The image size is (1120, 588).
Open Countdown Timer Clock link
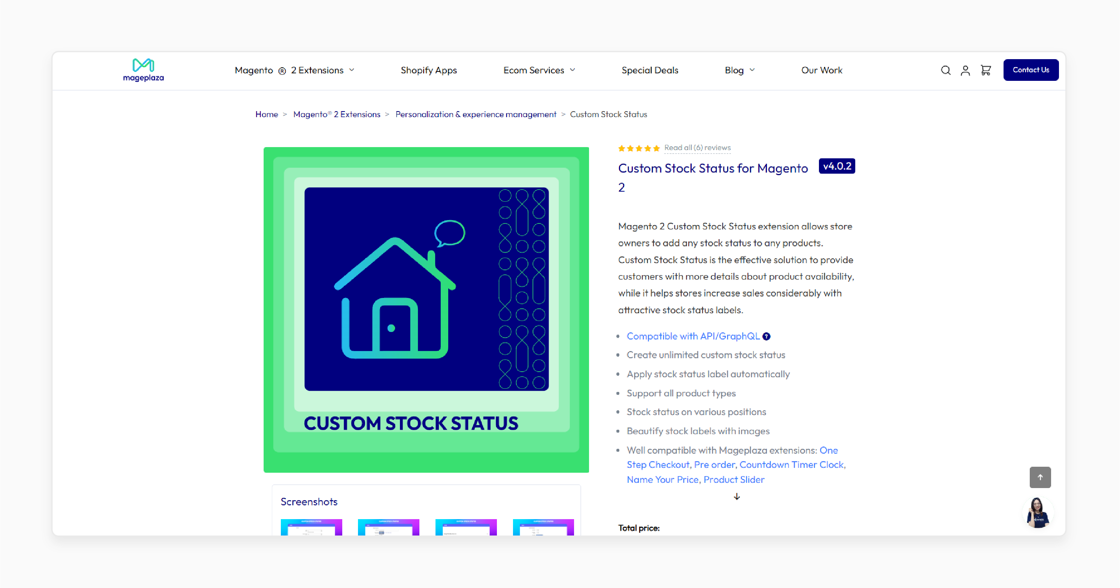click(x=791, y=464)
